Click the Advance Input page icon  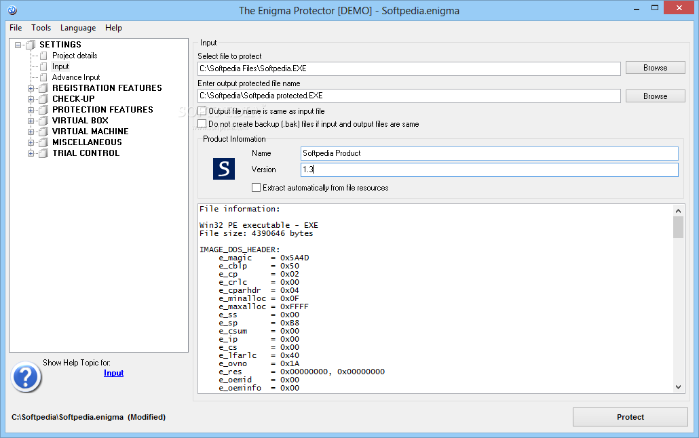tap(43, 77)
